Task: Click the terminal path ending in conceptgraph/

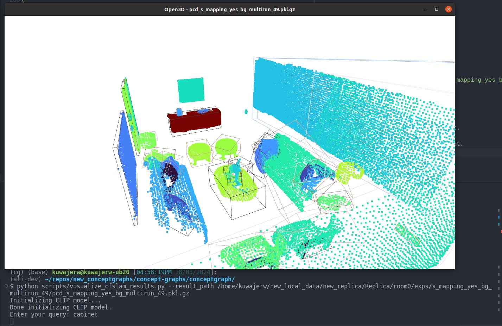Action: point(140,279)
